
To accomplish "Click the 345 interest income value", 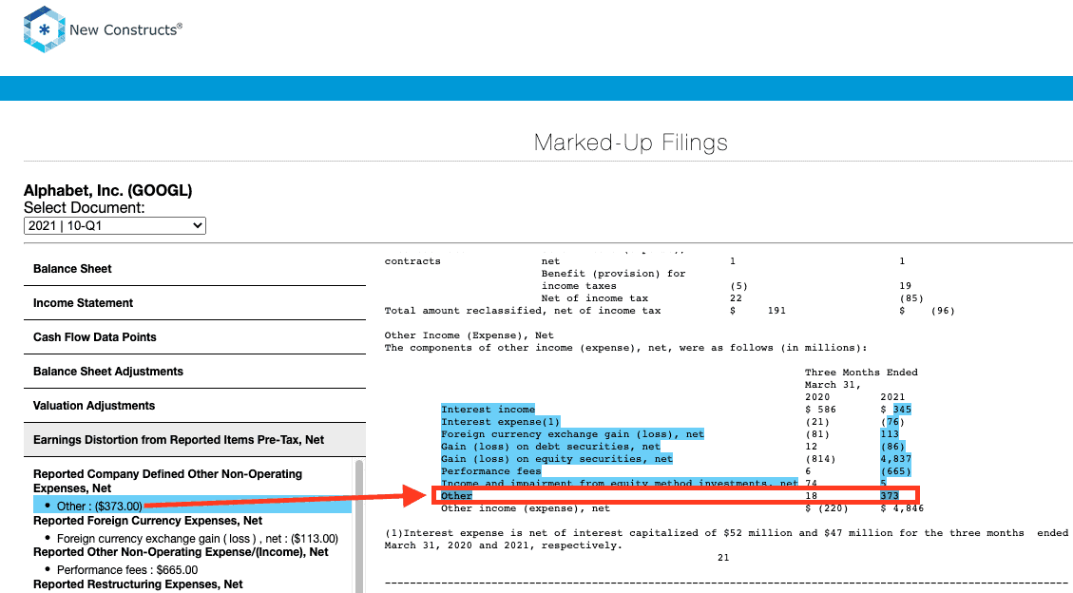I will click(902, 410).
